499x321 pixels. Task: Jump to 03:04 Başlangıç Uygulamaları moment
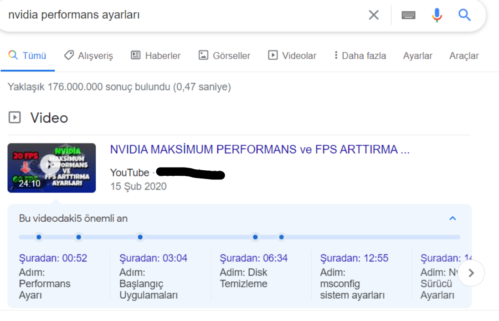point(153,258)
